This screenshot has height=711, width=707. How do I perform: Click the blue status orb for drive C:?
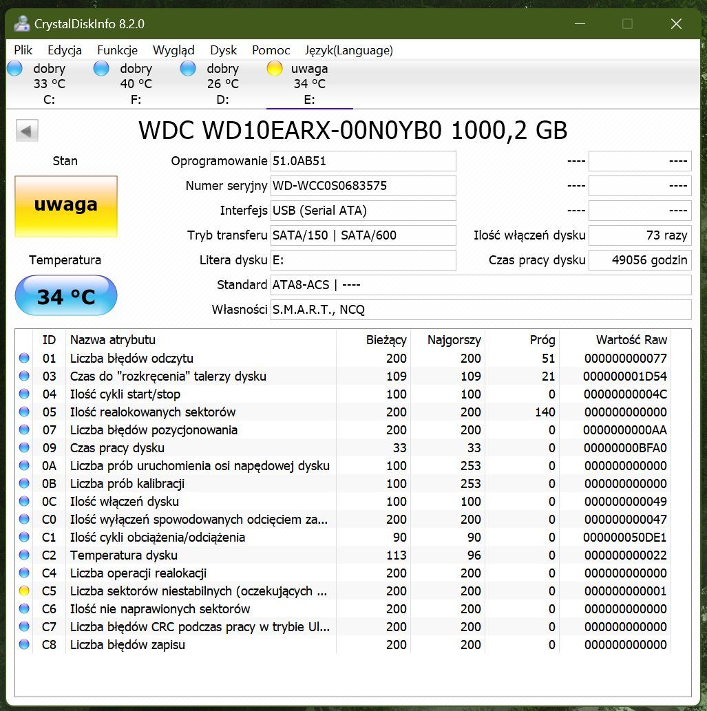point(14,68)
